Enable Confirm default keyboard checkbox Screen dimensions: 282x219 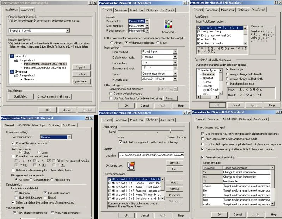(111, 93)
